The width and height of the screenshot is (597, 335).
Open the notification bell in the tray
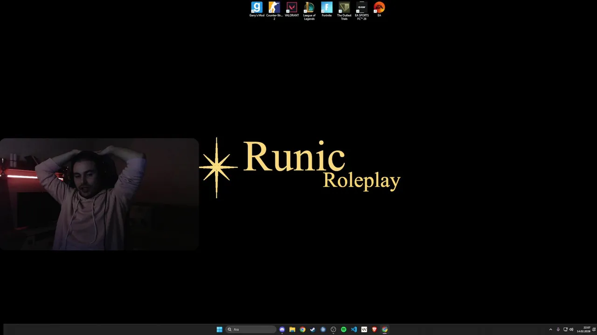(594, 329)
